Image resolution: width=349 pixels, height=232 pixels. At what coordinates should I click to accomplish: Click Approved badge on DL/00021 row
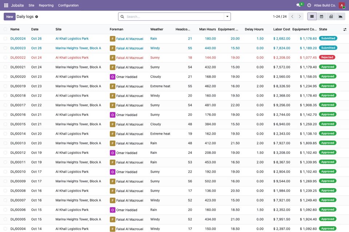(x=328, y=67)
